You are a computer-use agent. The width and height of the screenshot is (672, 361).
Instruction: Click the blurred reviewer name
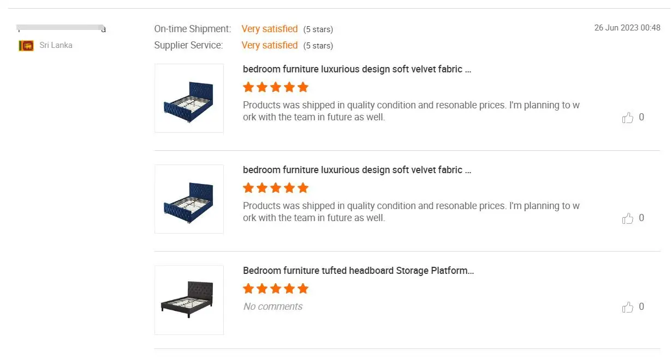coord(61,28)
